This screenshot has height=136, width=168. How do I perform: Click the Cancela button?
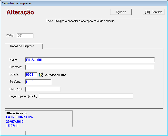[121, 12]
